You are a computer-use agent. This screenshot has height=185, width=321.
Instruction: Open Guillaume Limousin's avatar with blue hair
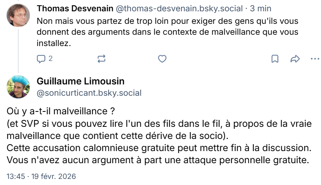tap(18, 86)
